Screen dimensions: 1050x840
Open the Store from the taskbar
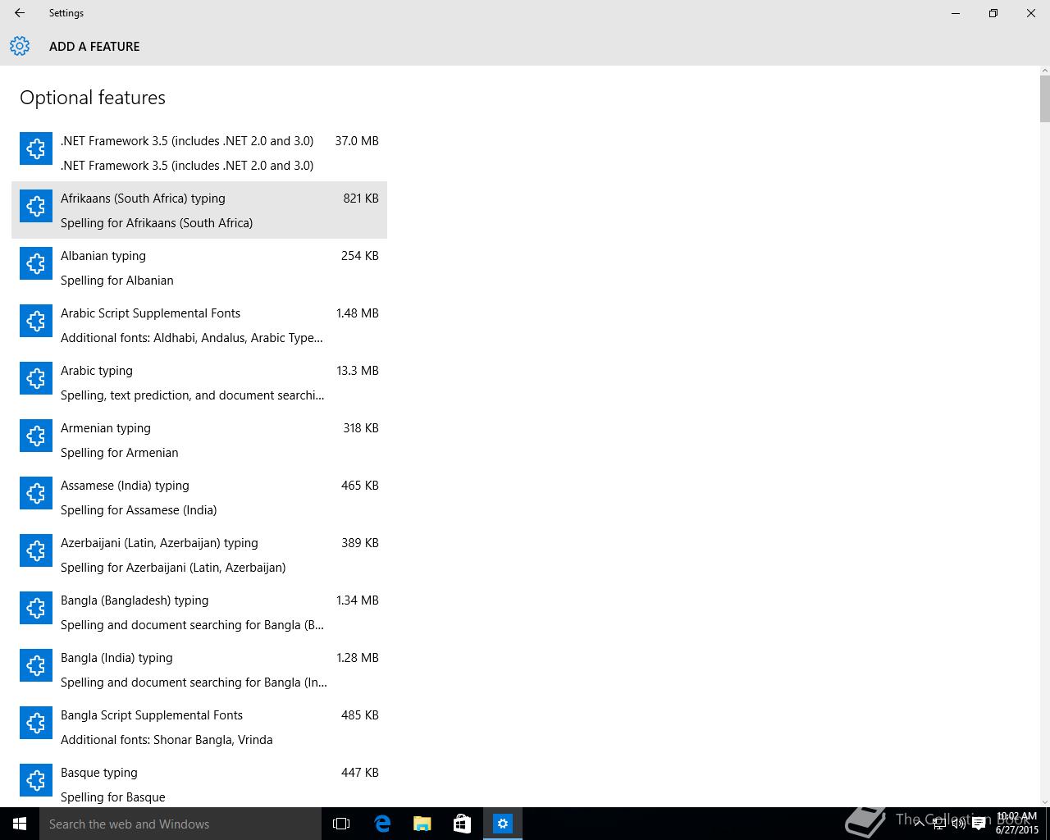(x=463, y=824)
